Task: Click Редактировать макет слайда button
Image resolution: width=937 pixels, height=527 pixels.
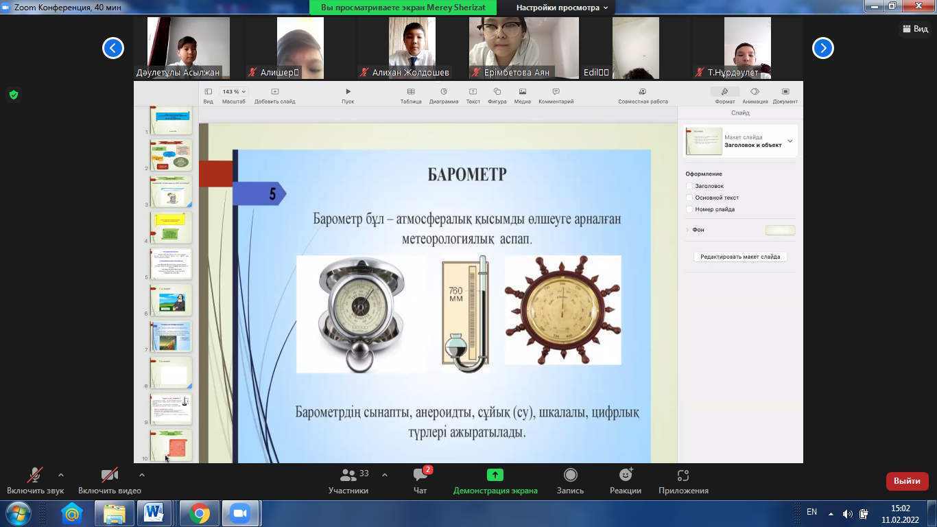Action: (x=740, y=257)
